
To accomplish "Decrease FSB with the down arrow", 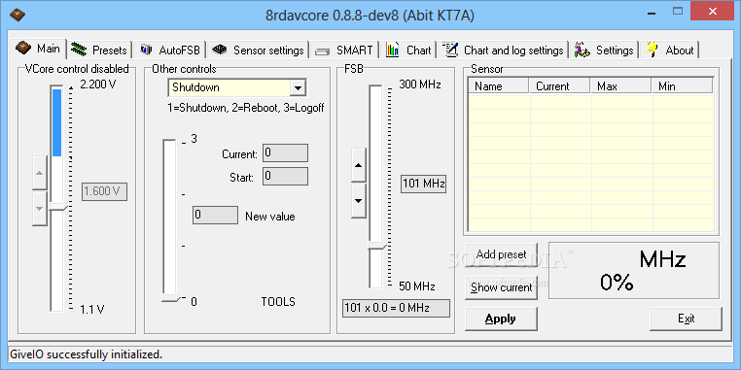I will (x=358, y=201).
